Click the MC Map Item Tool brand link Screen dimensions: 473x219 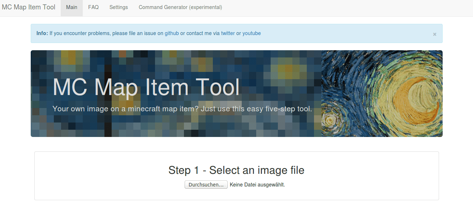coord(29,7)
